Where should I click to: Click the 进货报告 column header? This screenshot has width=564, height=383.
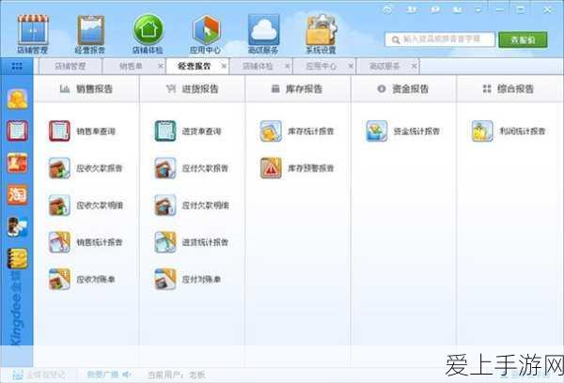[x=192, y=89]
